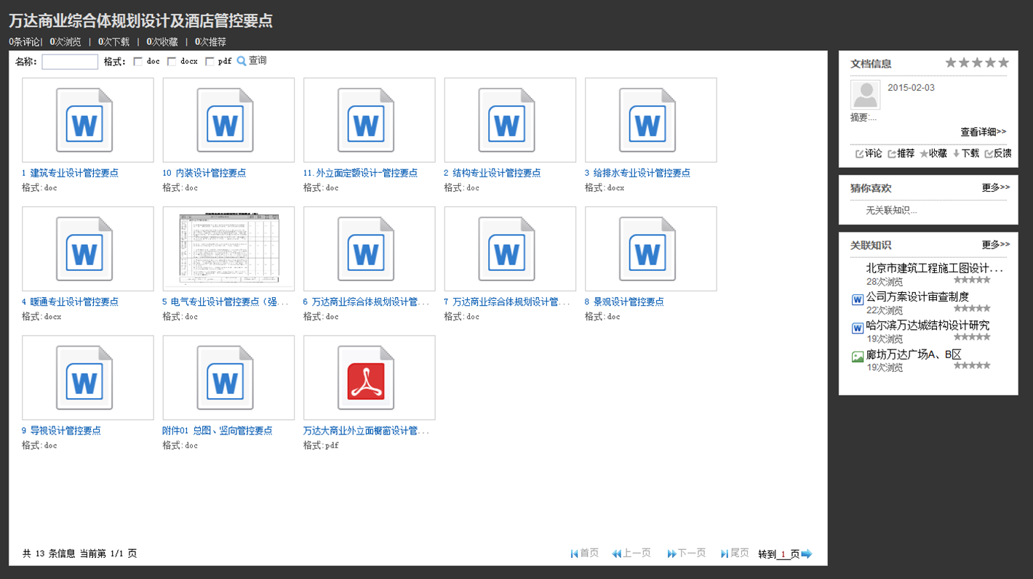Screen dimensions: 1033x579
Task: Click the 首页 first page icon
Action: click(575, 554)
